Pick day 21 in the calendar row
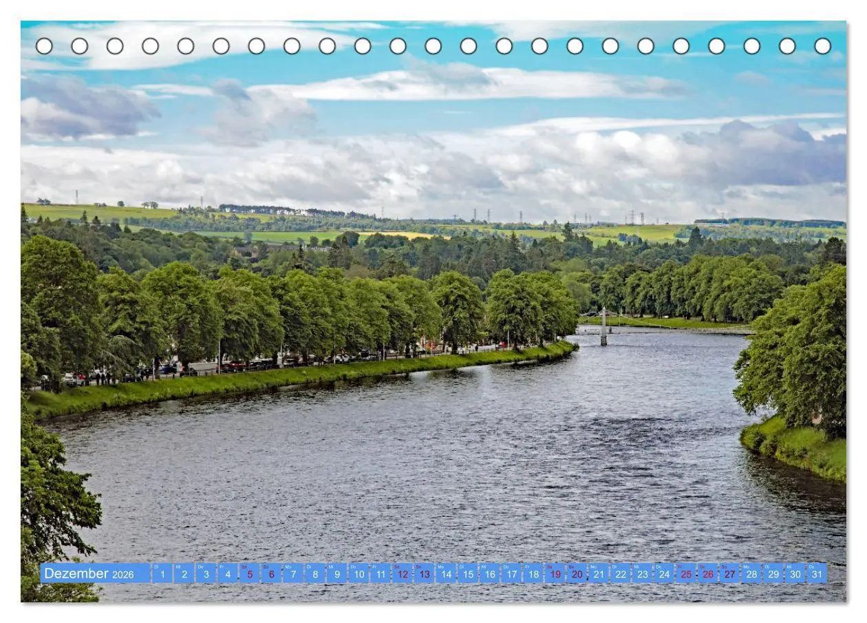This screenshot has height=623, width=867. tap(599, 573)
